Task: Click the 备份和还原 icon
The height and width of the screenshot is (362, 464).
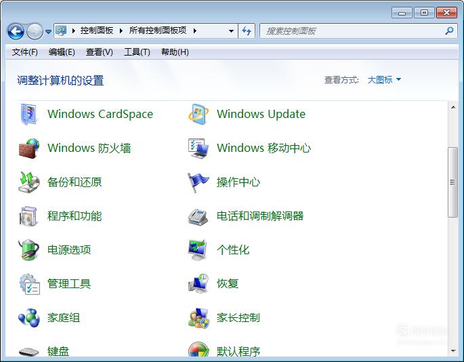Action: coord(29,182)
